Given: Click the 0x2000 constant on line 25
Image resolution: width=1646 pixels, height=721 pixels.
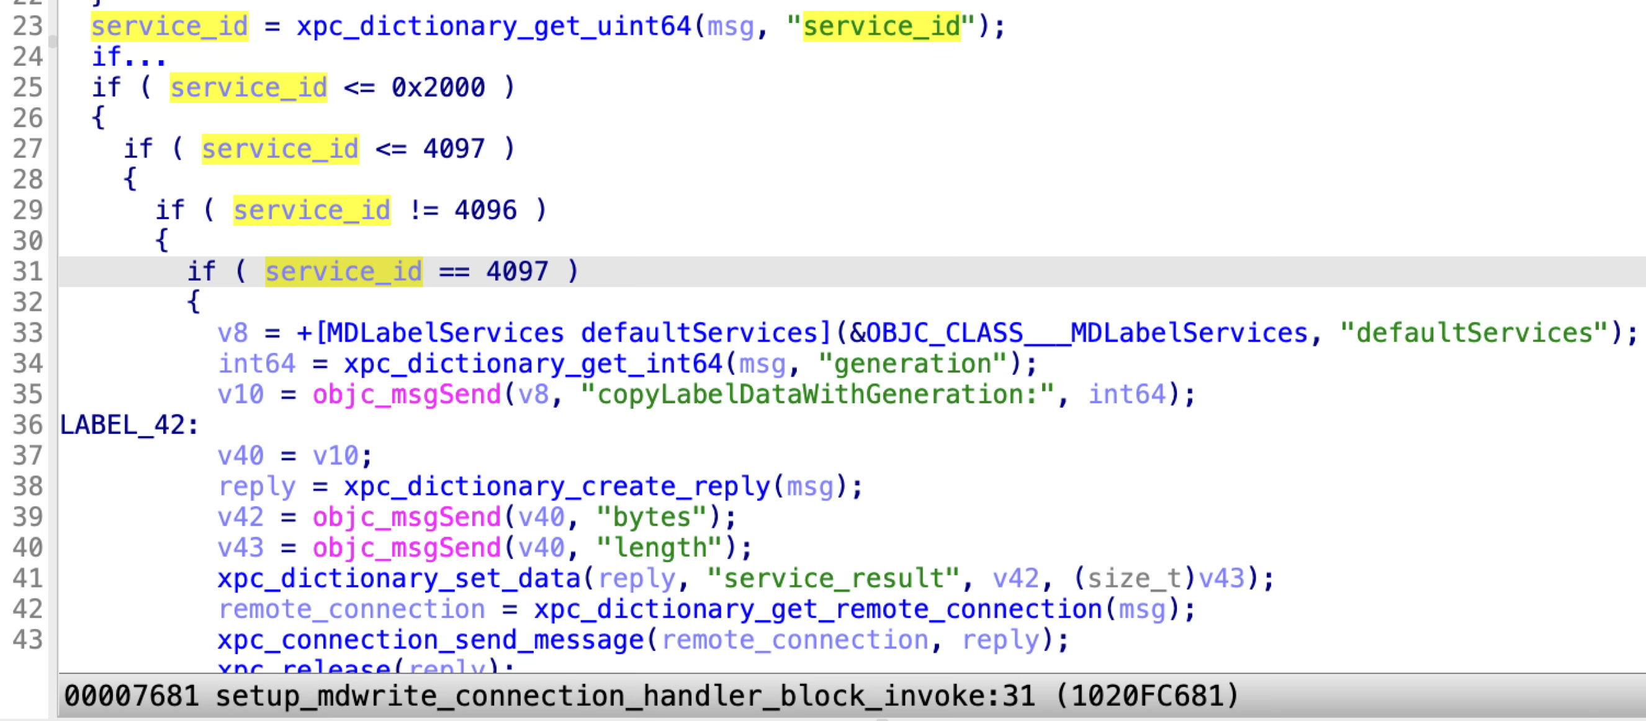Looking at the screenshot, I should tap(438, 87).
